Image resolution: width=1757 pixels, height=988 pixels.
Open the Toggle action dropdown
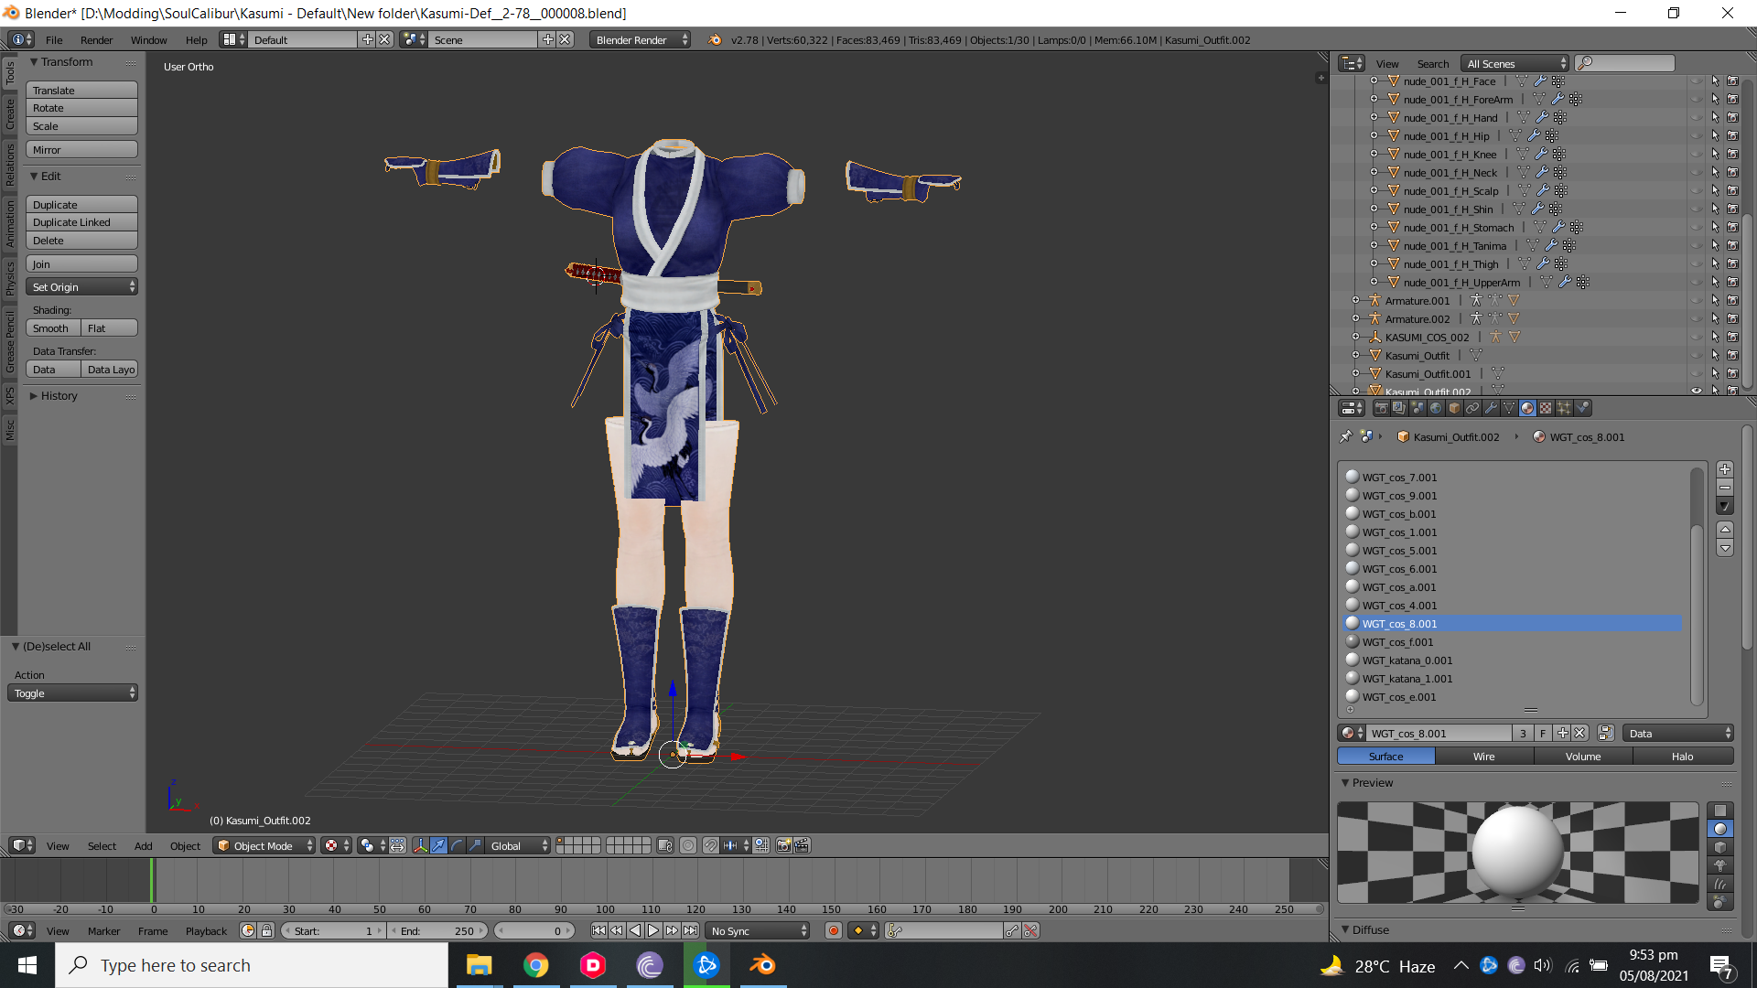(72, 693)
